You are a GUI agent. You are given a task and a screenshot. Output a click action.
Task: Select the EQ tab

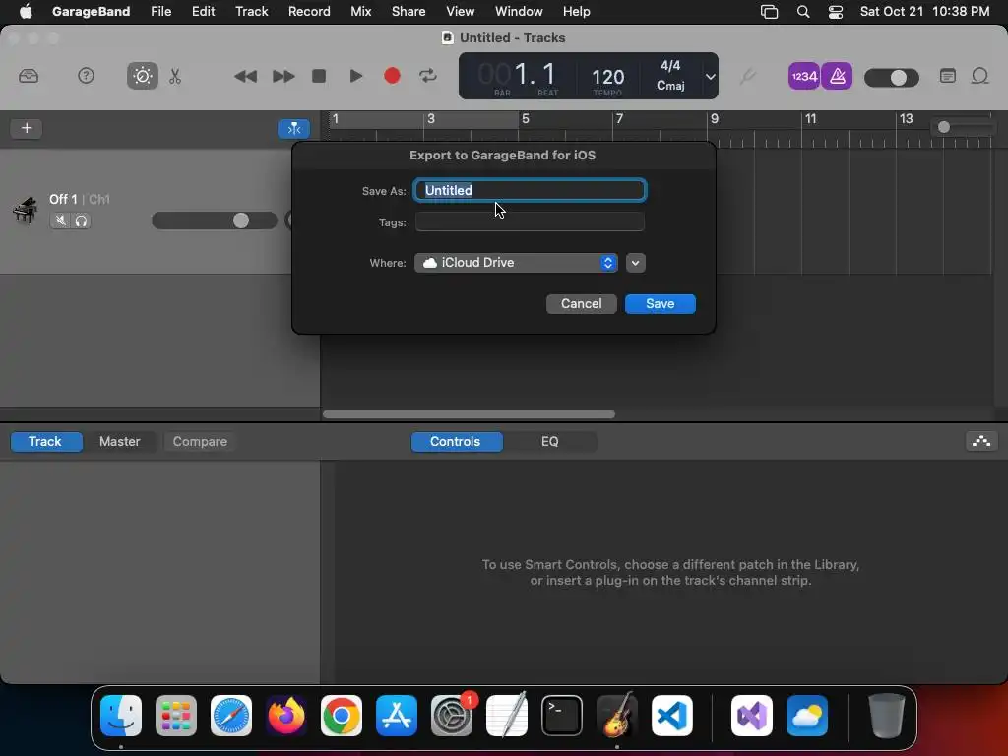(549, 442)
